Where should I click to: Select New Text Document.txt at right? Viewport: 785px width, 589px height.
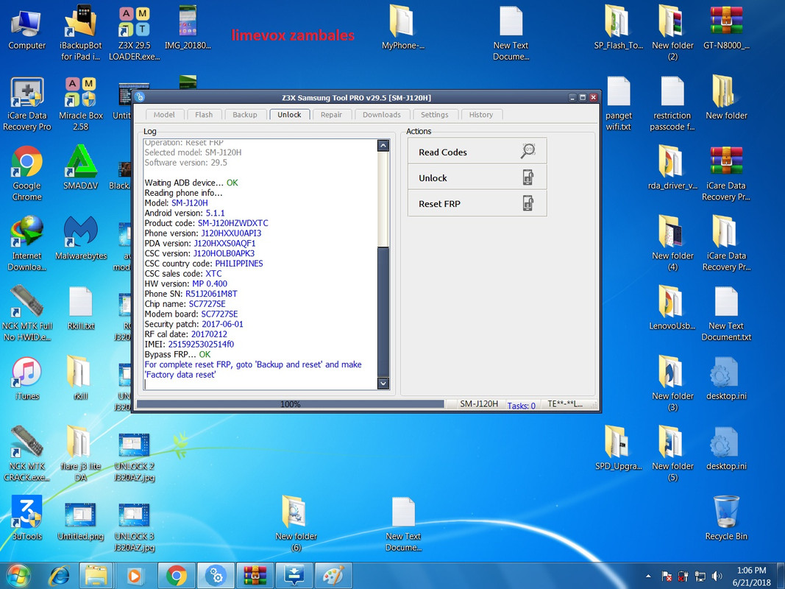click(726, 314)
